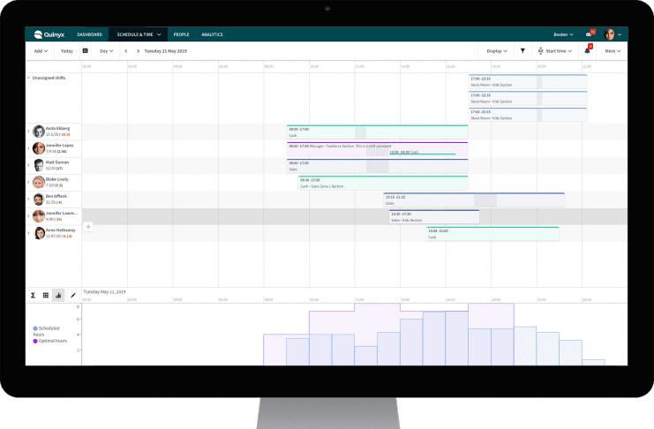Open the filter funnel icon
This screenshot has height=429, width=654.
(522, 51)
